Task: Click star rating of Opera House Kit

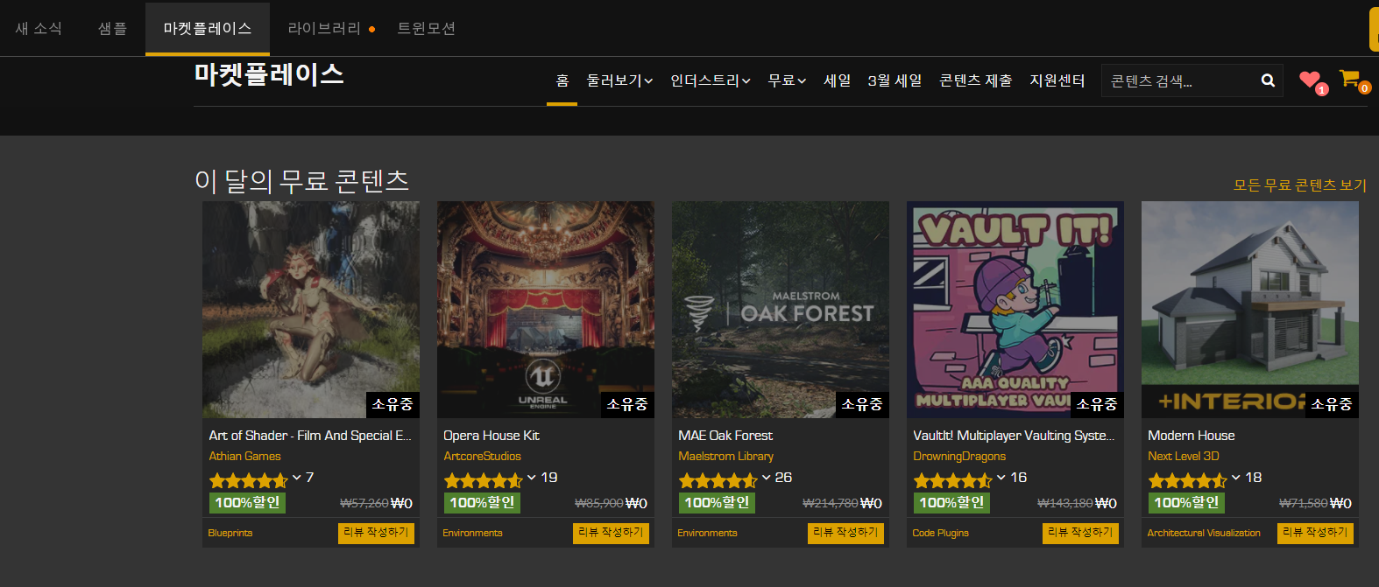Action: pyautogui.click(x=484, y=480)
